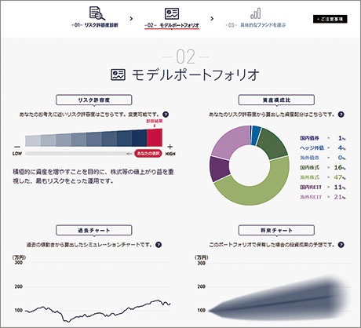Click the ヘッジ外債 legend entry
Screen dimensions: 361x328
click(323, 148)
